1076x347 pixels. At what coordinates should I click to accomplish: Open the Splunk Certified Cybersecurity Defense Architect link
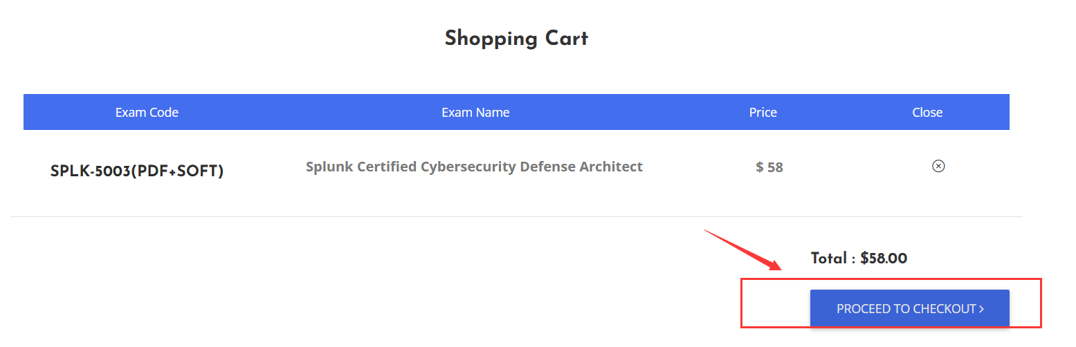coord(474,167)
